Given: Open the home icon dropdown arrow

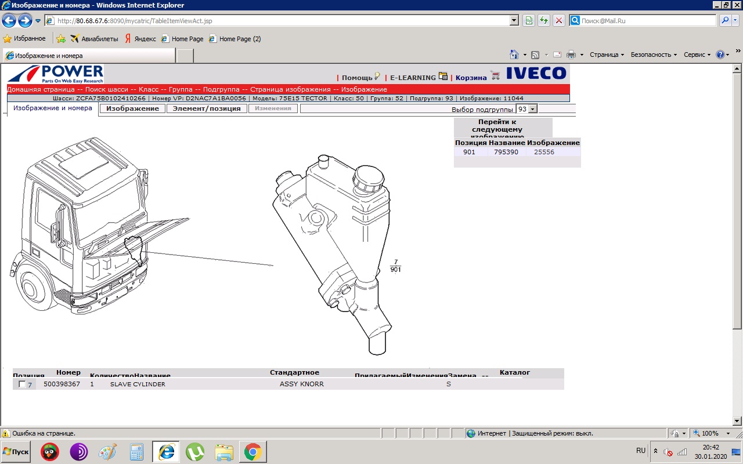Looking at the screenshot, I should [x=525, y=55].
